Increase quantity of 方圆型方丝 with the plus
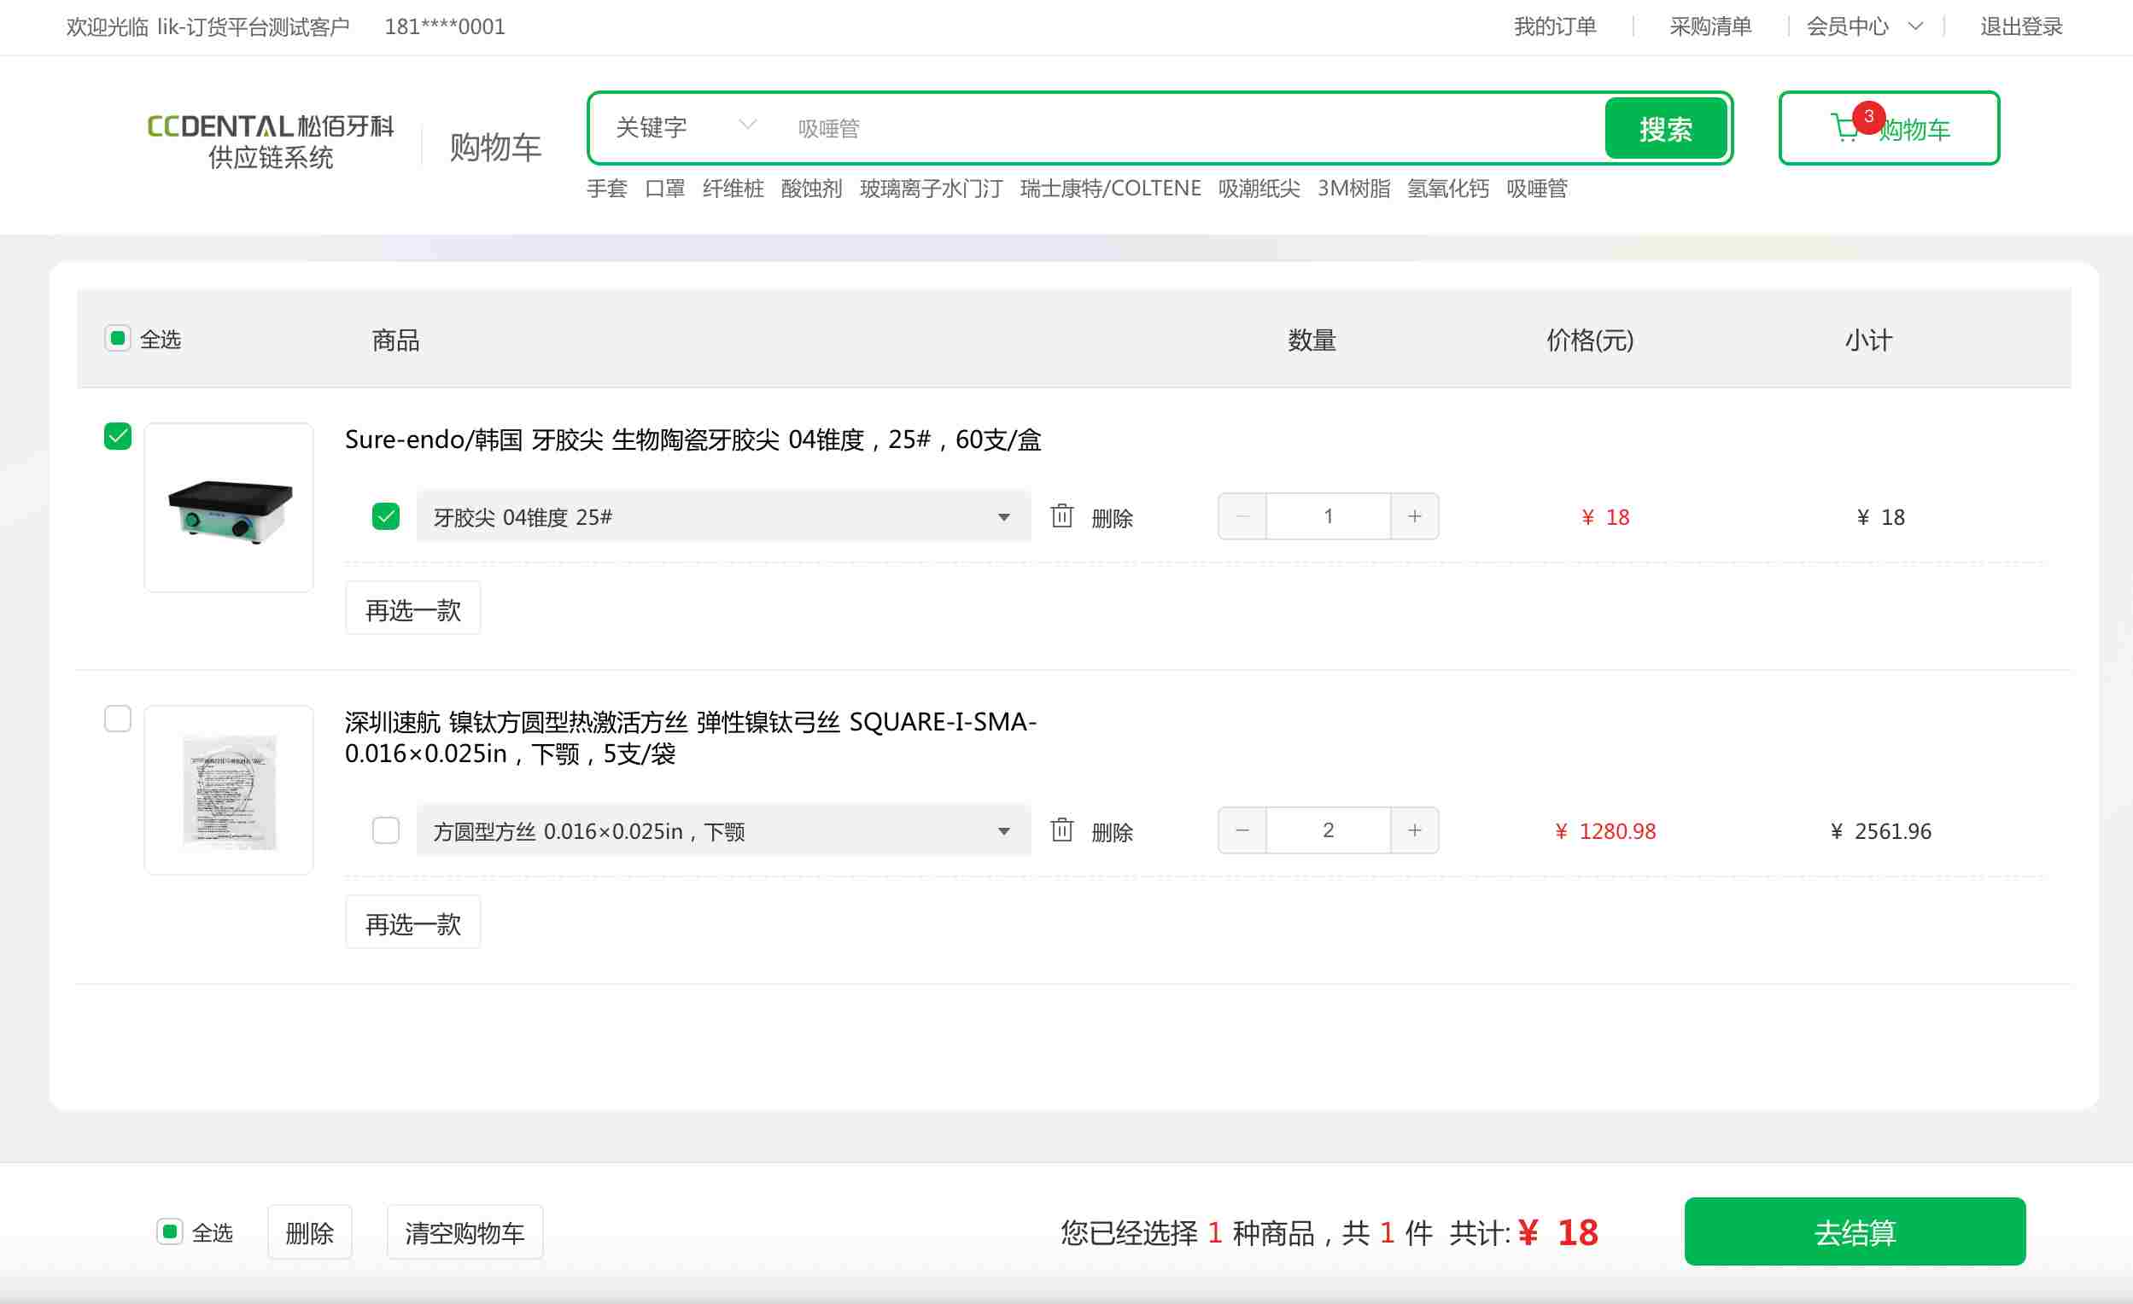 [1414, 830]
